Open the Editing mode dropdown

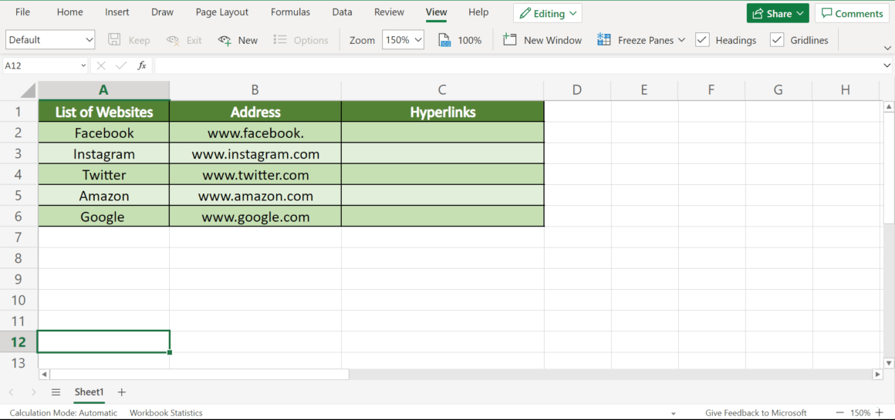(x=547, y=14)
